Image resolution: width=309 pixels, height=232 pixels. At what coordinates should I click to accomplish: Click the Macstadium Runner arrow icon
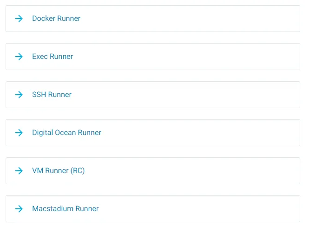pyautogui.click(x=19, y=209)
